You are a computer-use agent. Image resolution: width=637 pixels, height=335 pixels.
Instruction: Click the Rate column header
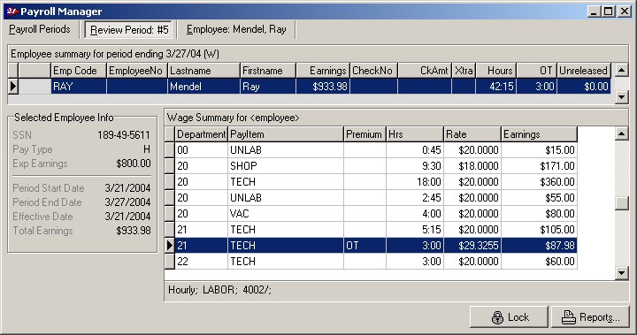[x=472, y=134]
